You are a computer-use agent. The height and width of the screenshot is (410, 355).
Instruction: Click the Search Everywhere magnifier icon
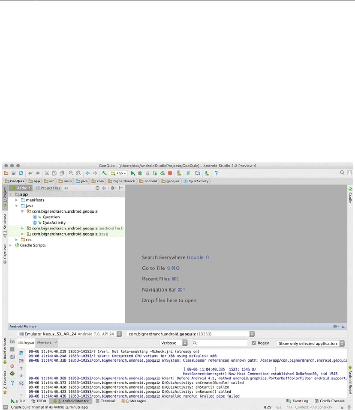coord(342,172)
